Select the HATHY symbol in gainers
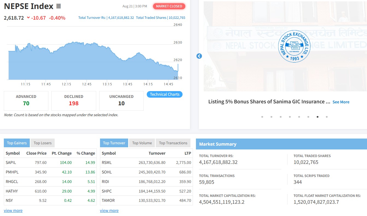The image size is (367, 216). point(12,191)
